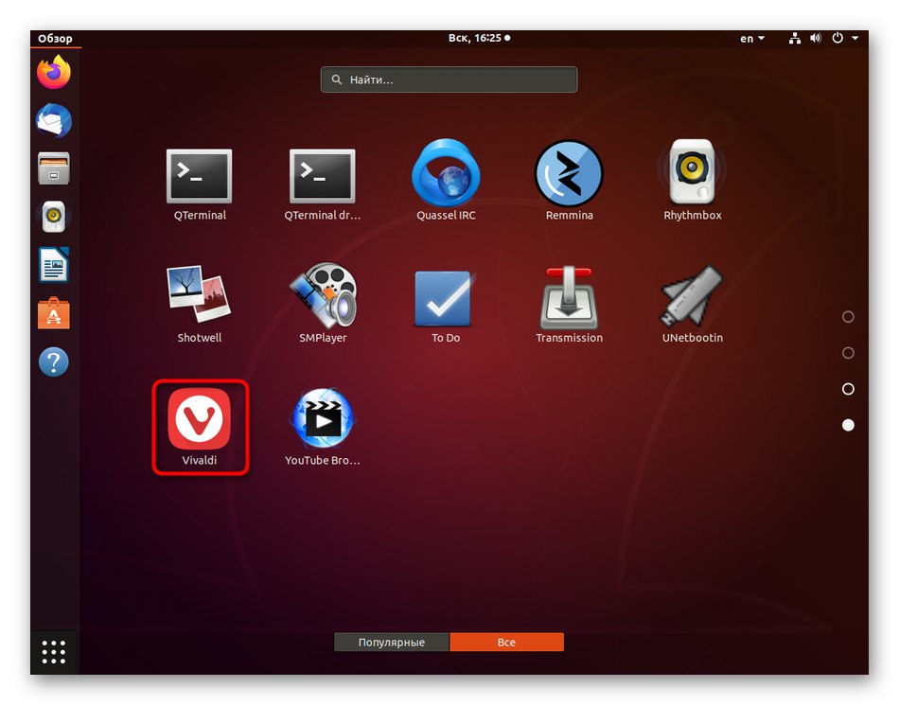Launch SMPlayer
Image resolution: width=899 pixels, height=705 pixels.
tap(323, 304)
